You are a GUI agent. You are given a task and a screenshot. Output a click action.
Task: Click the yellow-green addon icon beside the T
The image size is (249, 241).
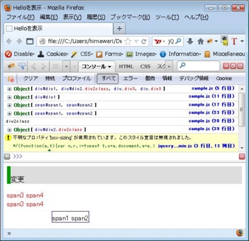coord(224,41)
